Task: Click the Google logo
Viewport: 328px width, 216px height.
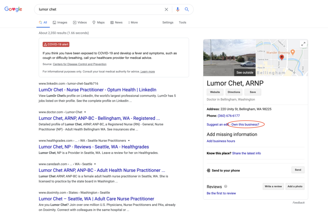Action: click(13, 9)
